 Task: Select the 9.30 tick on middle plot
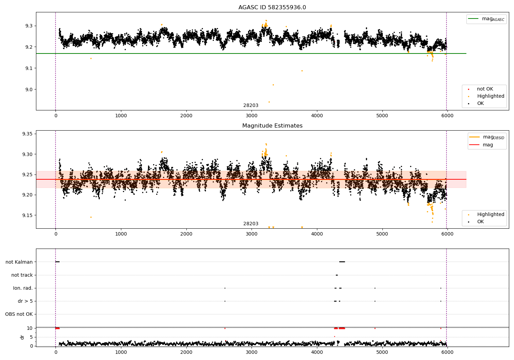[x=27, y=154]
